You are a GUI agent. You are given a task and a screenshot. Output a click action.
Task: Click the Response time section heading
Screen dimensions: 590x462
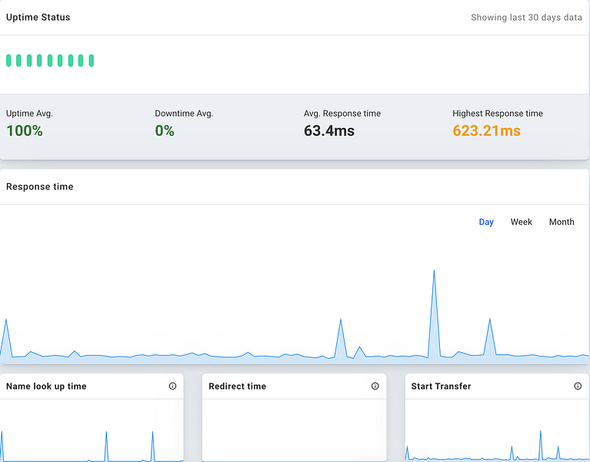39,186
